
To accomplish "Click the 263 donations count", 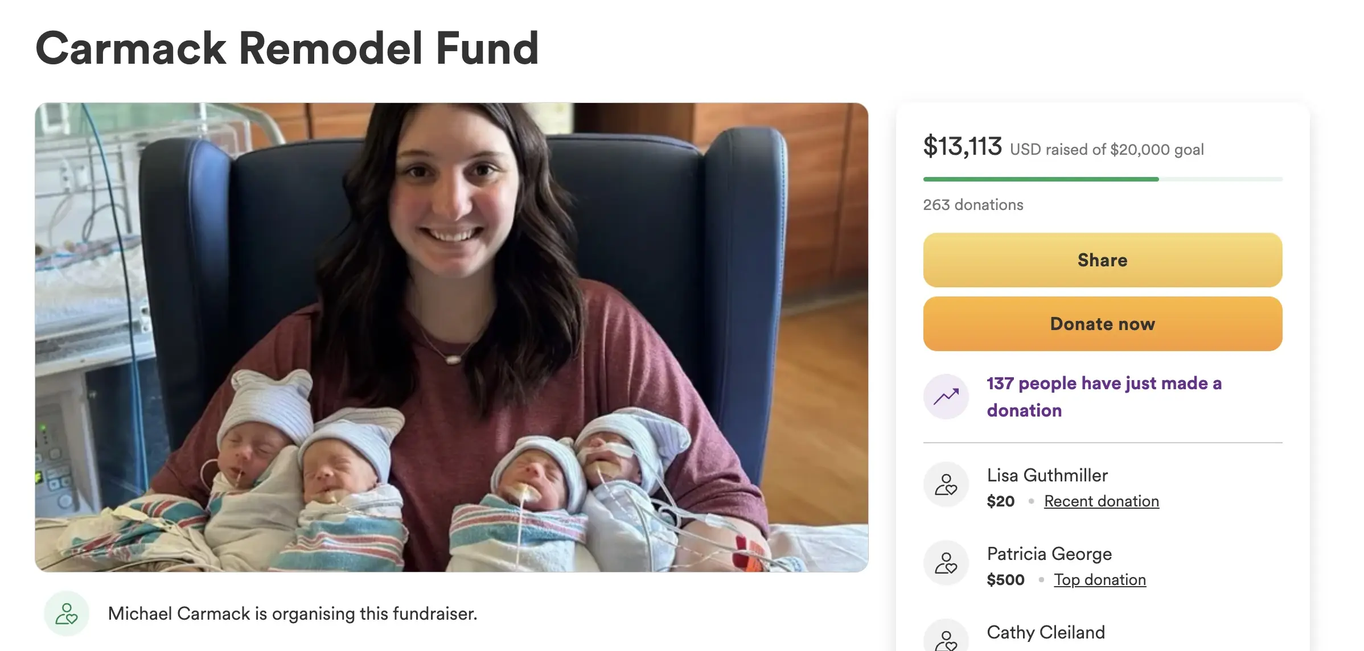I will pos(973,205).
